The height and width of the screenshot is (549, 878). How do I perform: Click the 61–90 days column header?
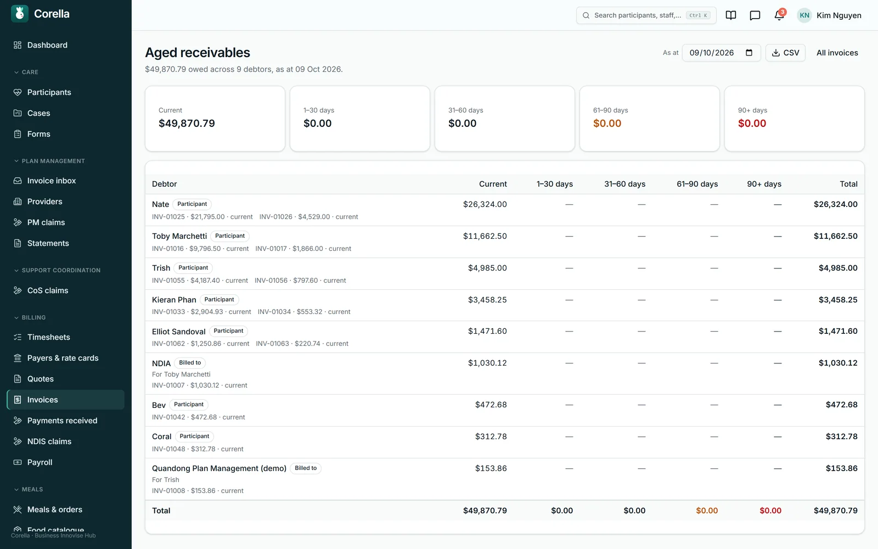point(697,184)
